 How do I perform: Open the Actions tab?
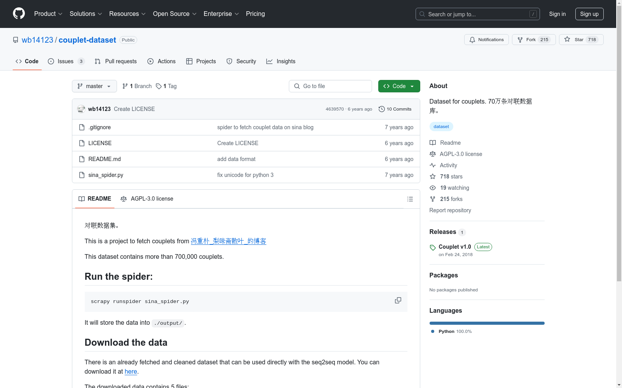(x=162, y=61)
